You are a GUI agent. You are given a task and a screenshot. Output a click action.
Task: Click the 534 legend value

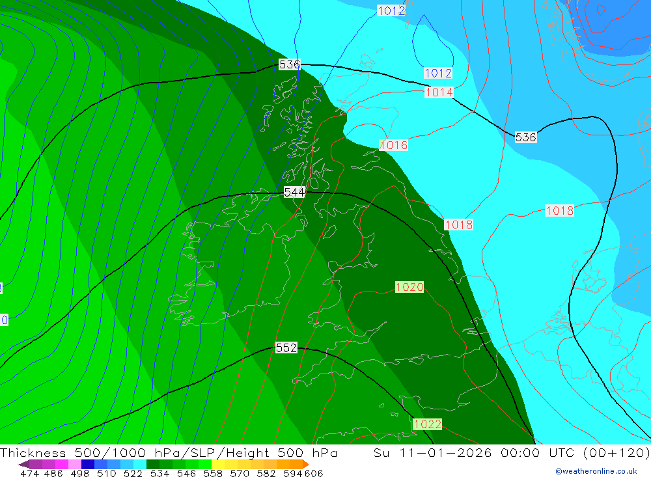[159, 474]
